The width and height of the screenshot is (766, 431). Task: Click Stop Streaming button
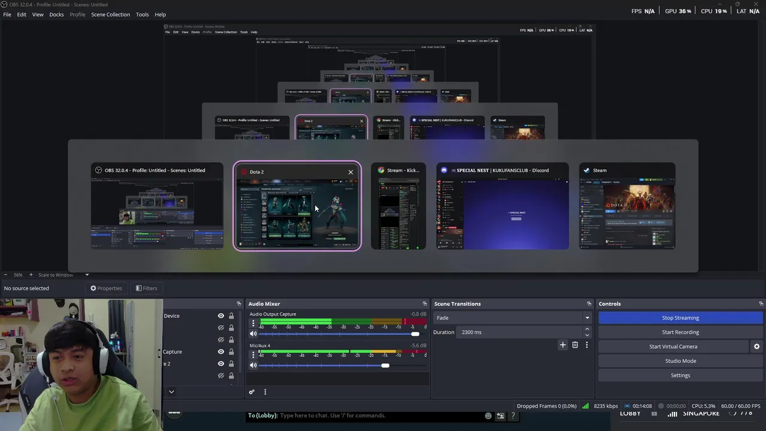pyautogui.click(x=680, y=318)
